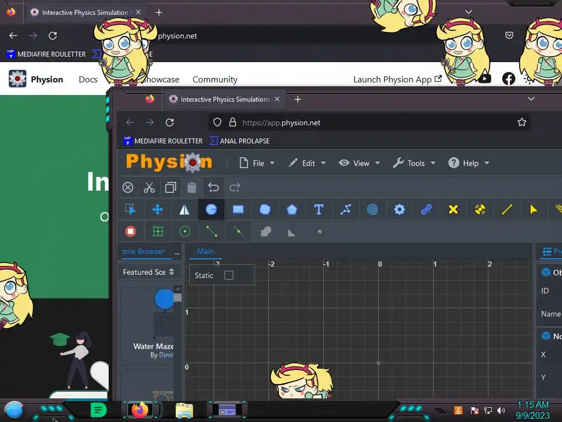The image size is (562, 422).
Task: Select the spiral spring tool
Action: click(x=373, y=209)
